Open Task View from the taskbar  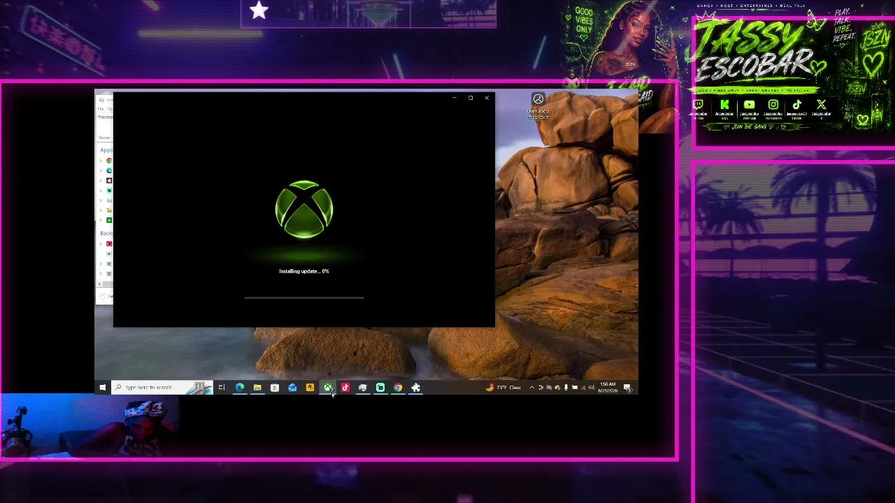[222, 388]
